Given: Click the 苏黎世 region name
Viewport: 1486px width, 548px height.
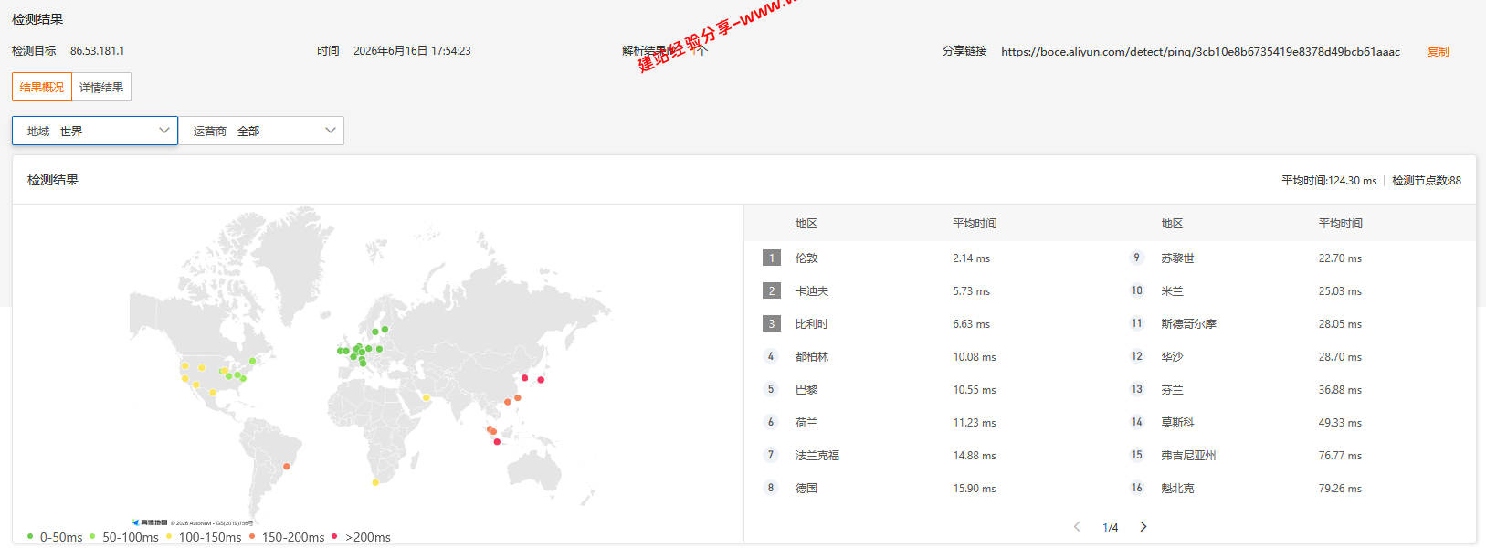Looking at the screenshot, I should point(1177,258).
